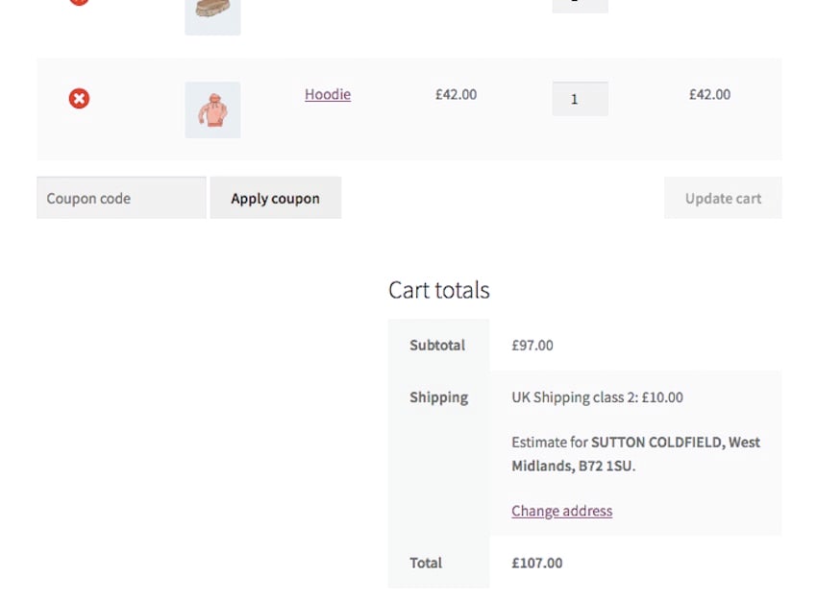Click the Update cart button

click(723, 198)
